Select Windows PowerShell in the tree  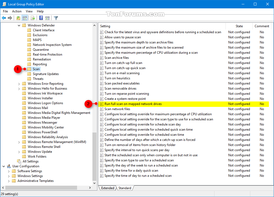43,132
